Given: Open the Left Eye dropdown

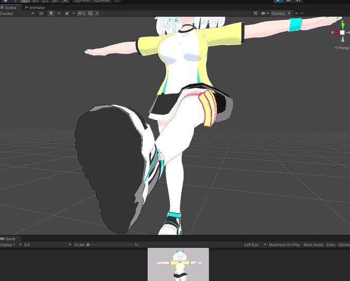Looking at the screenshot, I should 255,245.
